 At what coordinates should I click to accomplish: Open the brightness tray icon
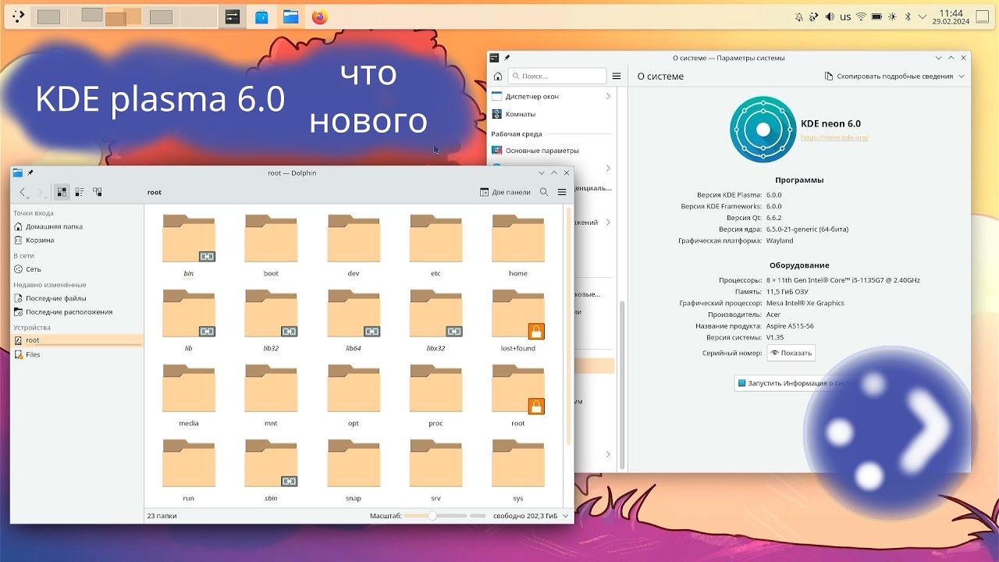click(892, 16)
